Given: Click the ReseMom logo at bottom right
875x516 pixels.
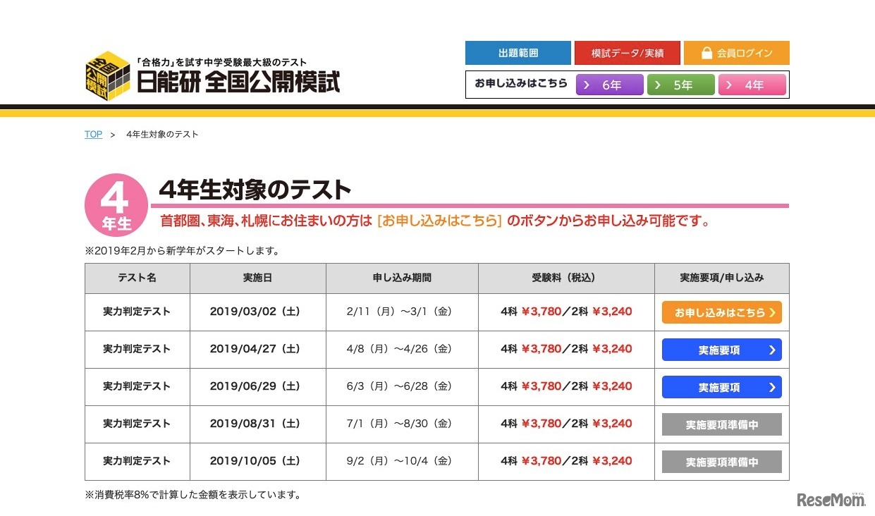Looking at the screenshot, I should [832, 498].
